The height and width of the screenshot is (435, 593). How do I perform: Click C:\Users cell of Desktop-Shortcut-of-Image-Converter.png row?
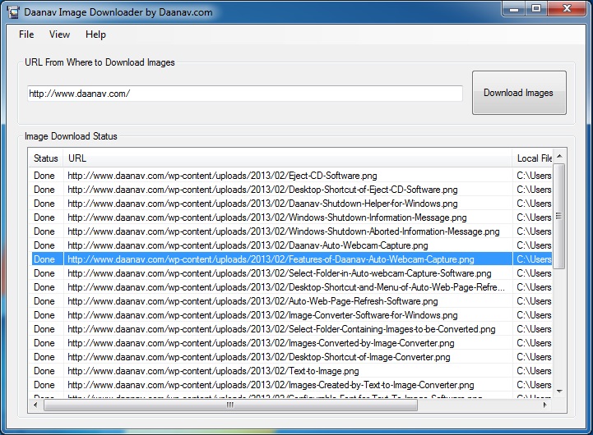[x=534, y=357]
